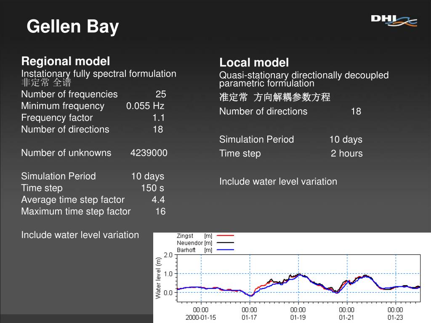Click the Zingst legend entry
Viewport: 431px width, 323px height.
click(205, 236)
